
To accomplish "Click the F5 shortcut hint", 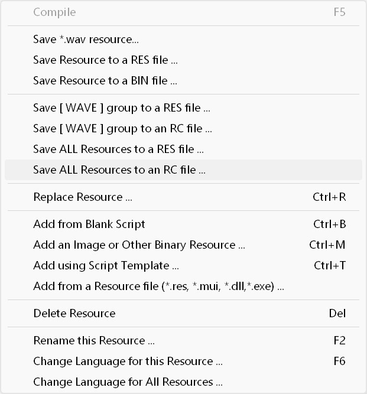I will (x=339, y=12).
